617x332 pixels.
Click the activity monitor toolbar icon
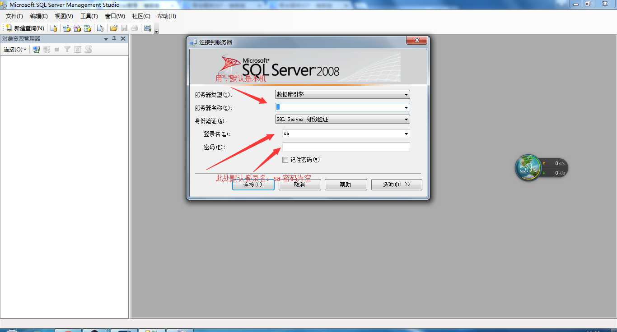pos(148,28)
